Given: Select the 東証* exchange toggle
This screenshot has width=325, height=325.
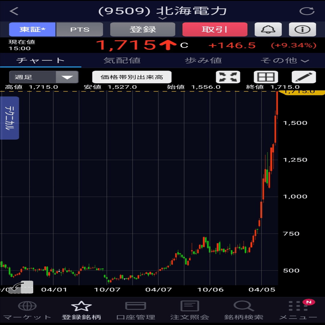Looking at the screenshot, I should [32, 29].
